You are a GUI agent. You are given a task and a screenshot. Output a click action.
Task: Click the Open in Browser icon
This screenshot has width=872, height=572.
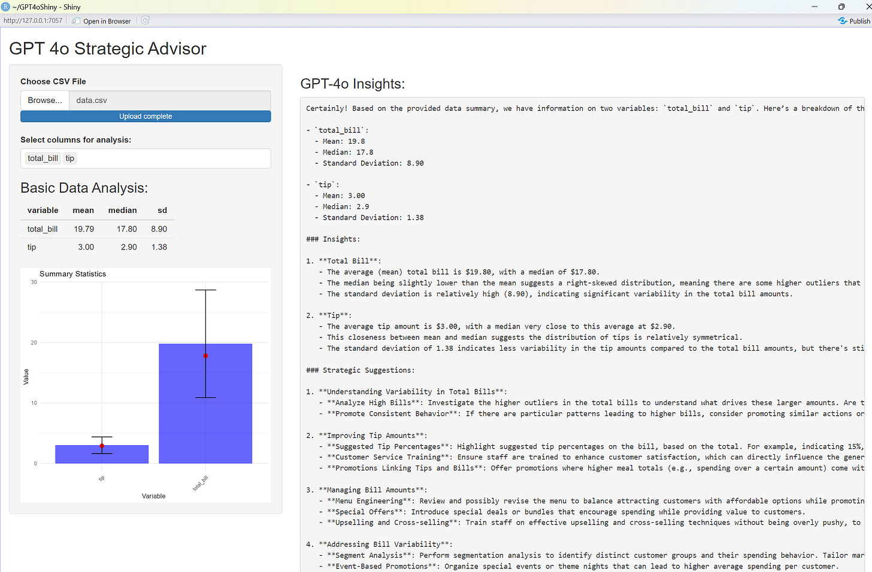(76, 21)
